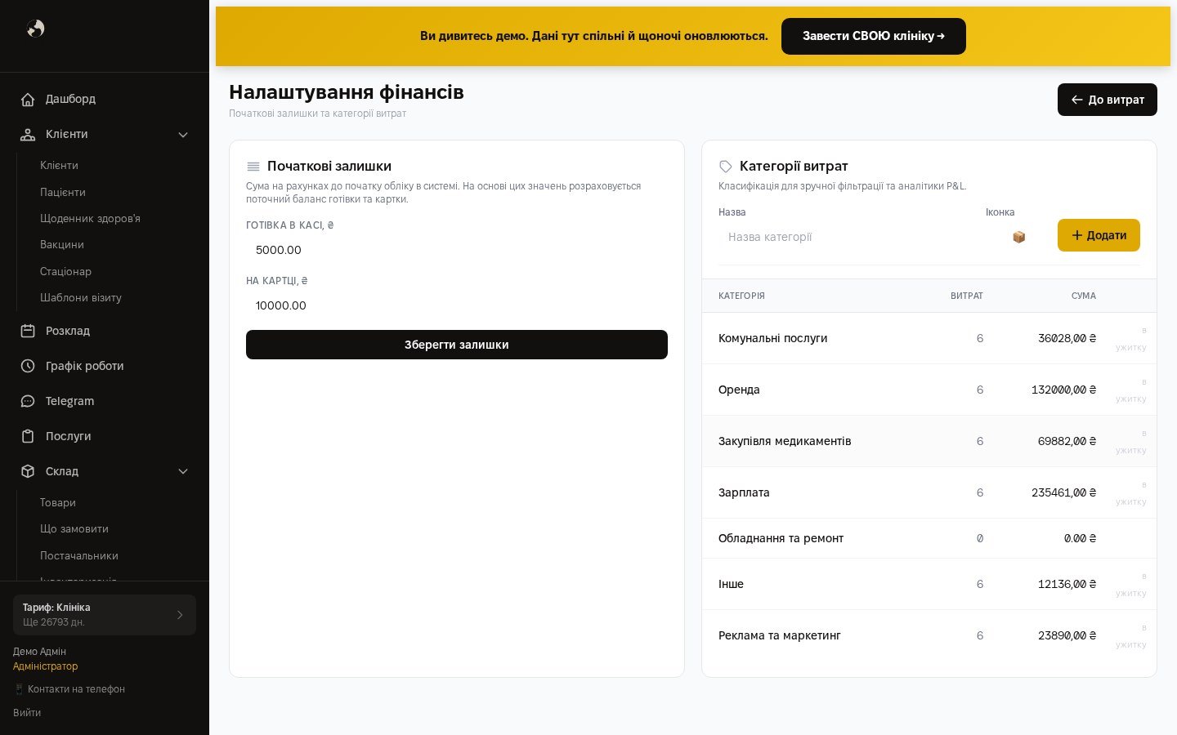Open Шаблони візиту page
This screenshot has height=735, width=1177.
(x=81, y=297)
